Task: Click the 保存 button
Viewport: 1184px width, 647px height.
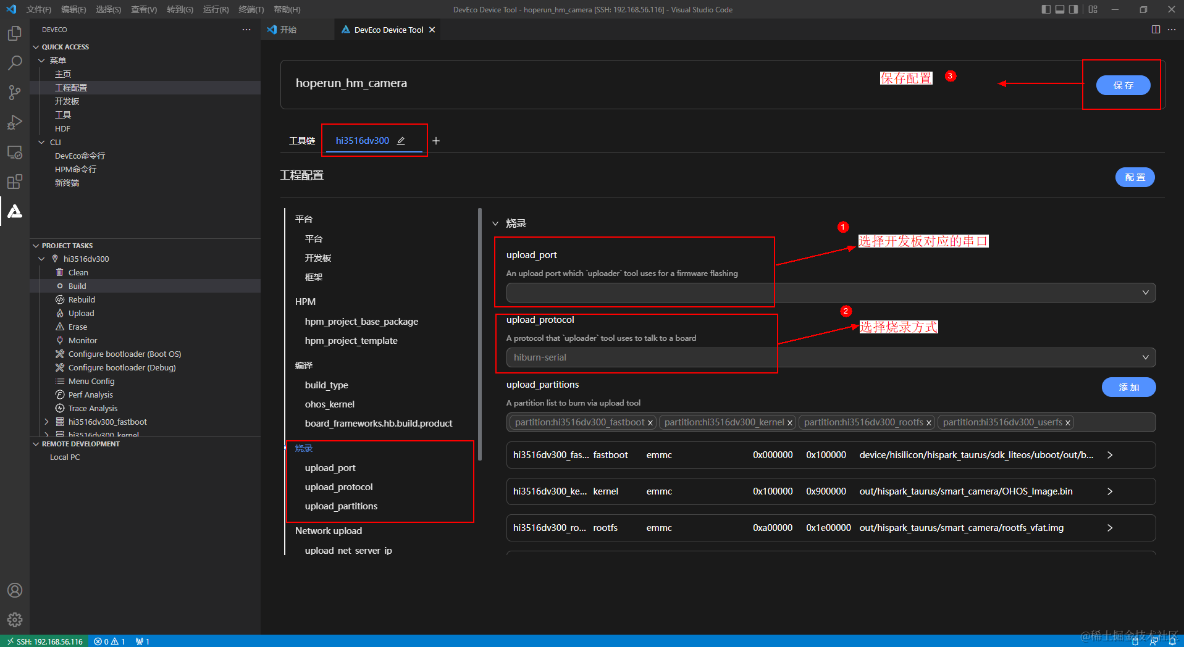Action: point(1123,85)
